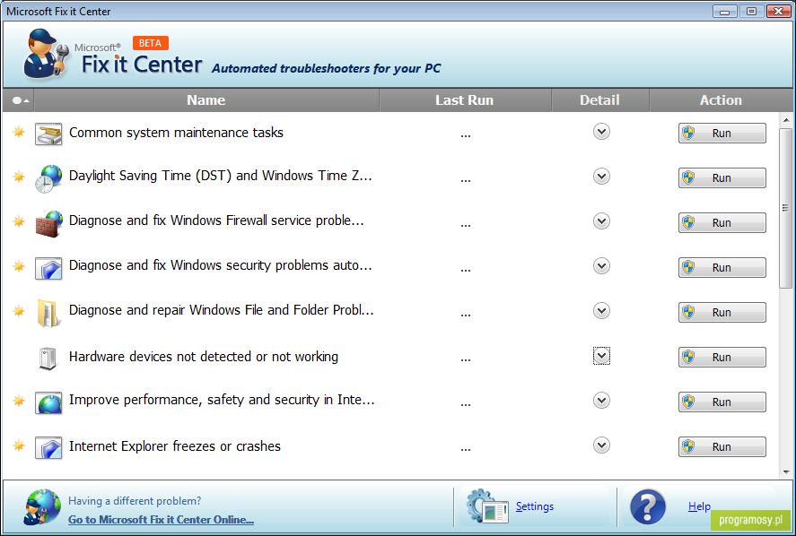This screenshot has height=536, width=796.
Task: Click the Daylight Saving Time globe clock icon
Action: tap(48, 178)
